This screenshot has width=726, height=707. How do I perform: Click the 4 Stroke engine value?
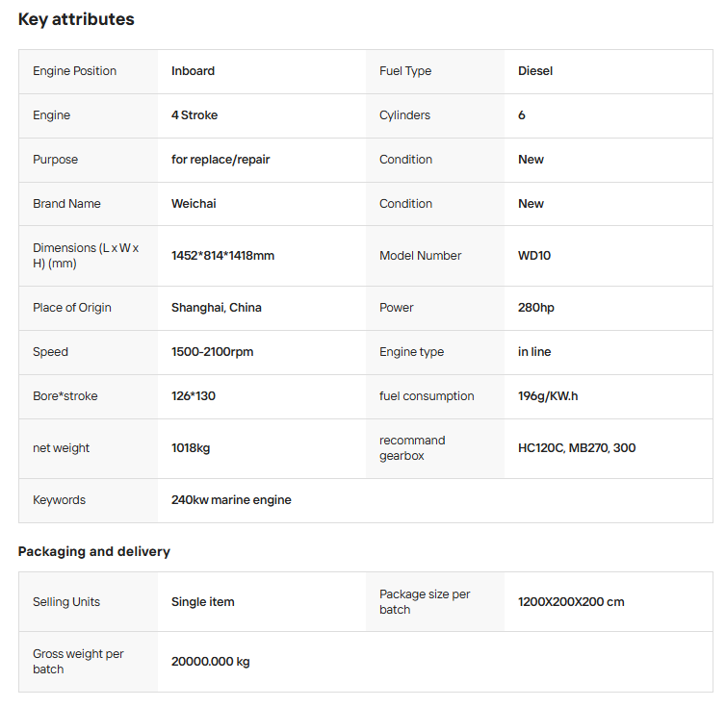(194, 115)
